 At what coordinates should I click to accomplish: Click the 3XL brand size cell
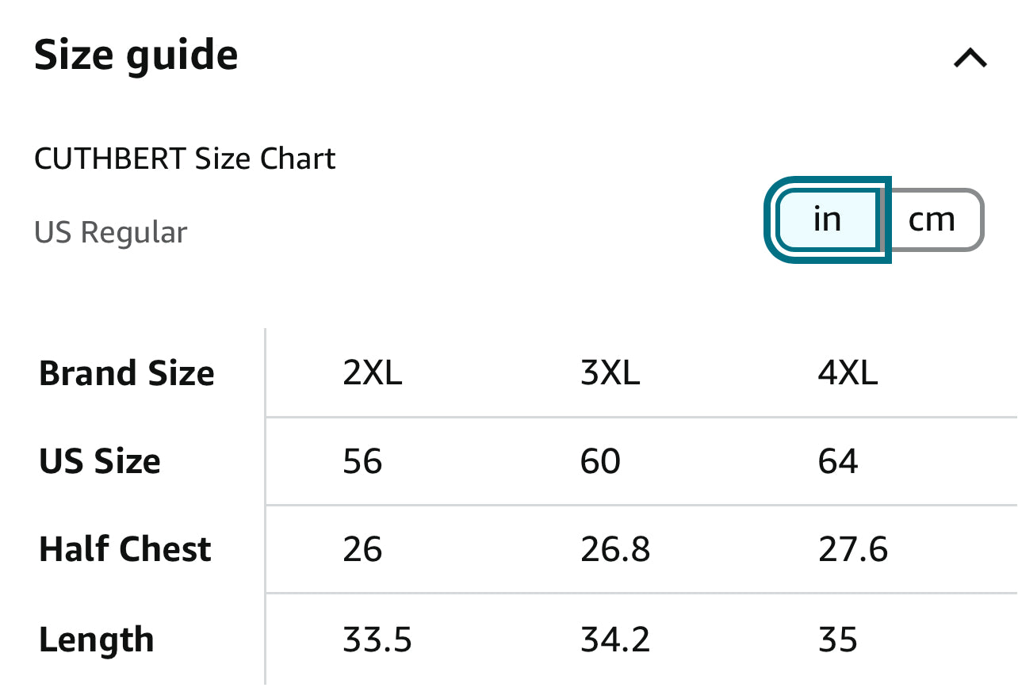610,373
